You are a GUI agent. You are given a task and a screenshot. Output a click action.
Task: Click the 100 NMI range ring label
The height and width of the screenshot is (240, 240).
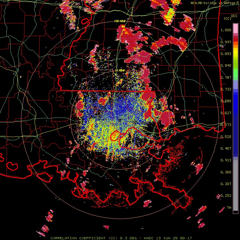coord(120,21)
